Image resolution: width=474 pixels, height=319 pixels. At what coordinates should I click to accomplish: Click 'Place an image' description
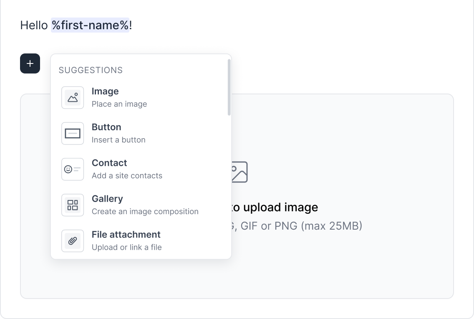(x=119, y=104)
